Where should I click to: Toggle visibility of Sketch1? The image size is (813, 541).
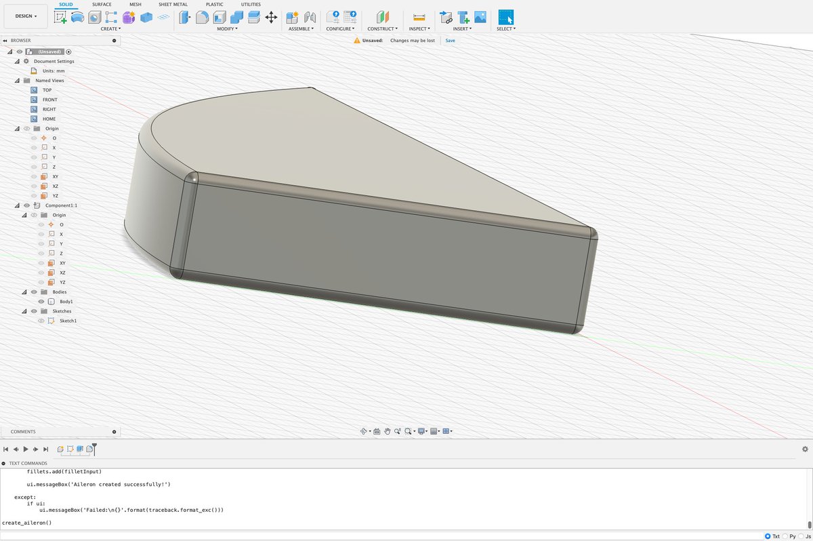41,321
